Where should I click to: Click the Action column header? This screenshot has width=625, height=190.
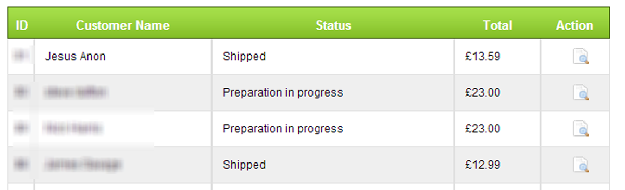(574, 25)
